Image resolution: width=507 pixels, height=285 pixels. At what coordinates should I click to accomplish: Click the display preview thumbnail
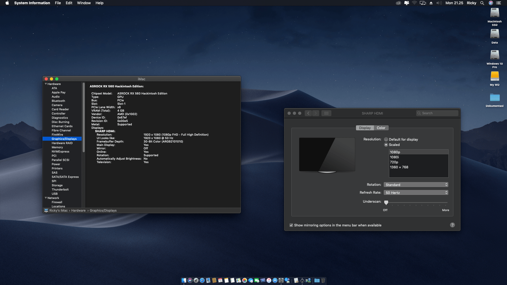click(x=327, y=155)
